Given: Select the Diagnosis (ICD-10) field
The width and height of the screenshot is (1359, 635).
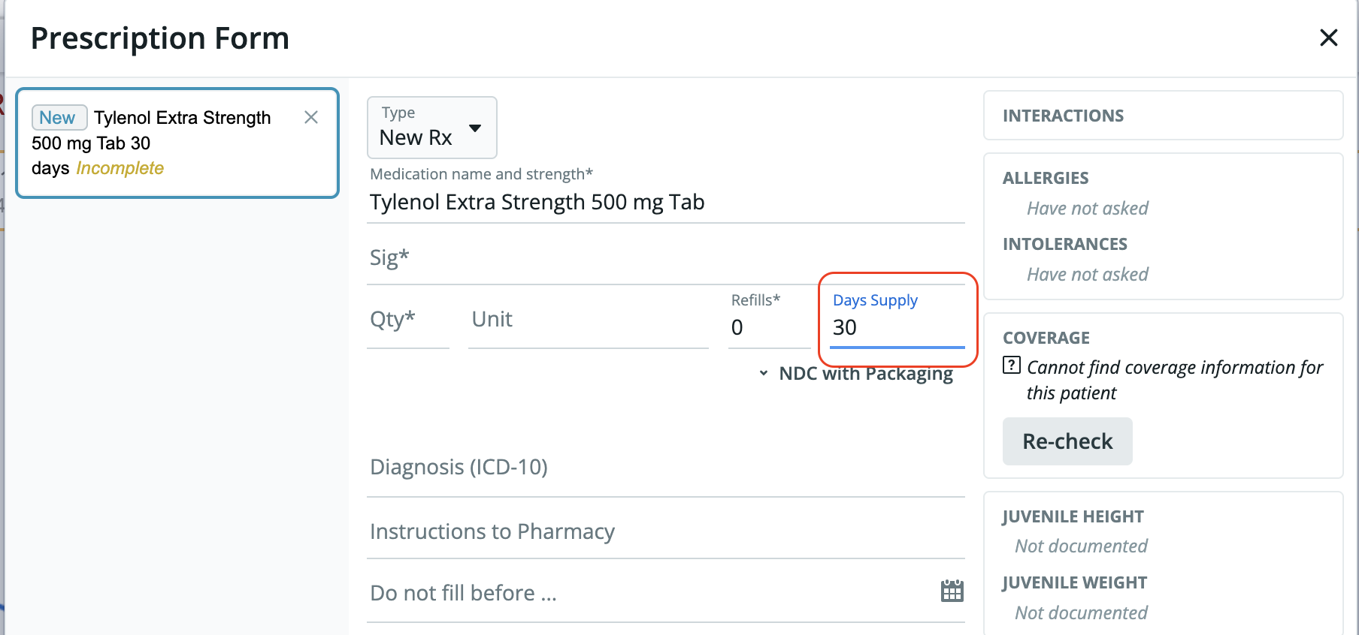Looking at the screenshot, I should (664, 468).
